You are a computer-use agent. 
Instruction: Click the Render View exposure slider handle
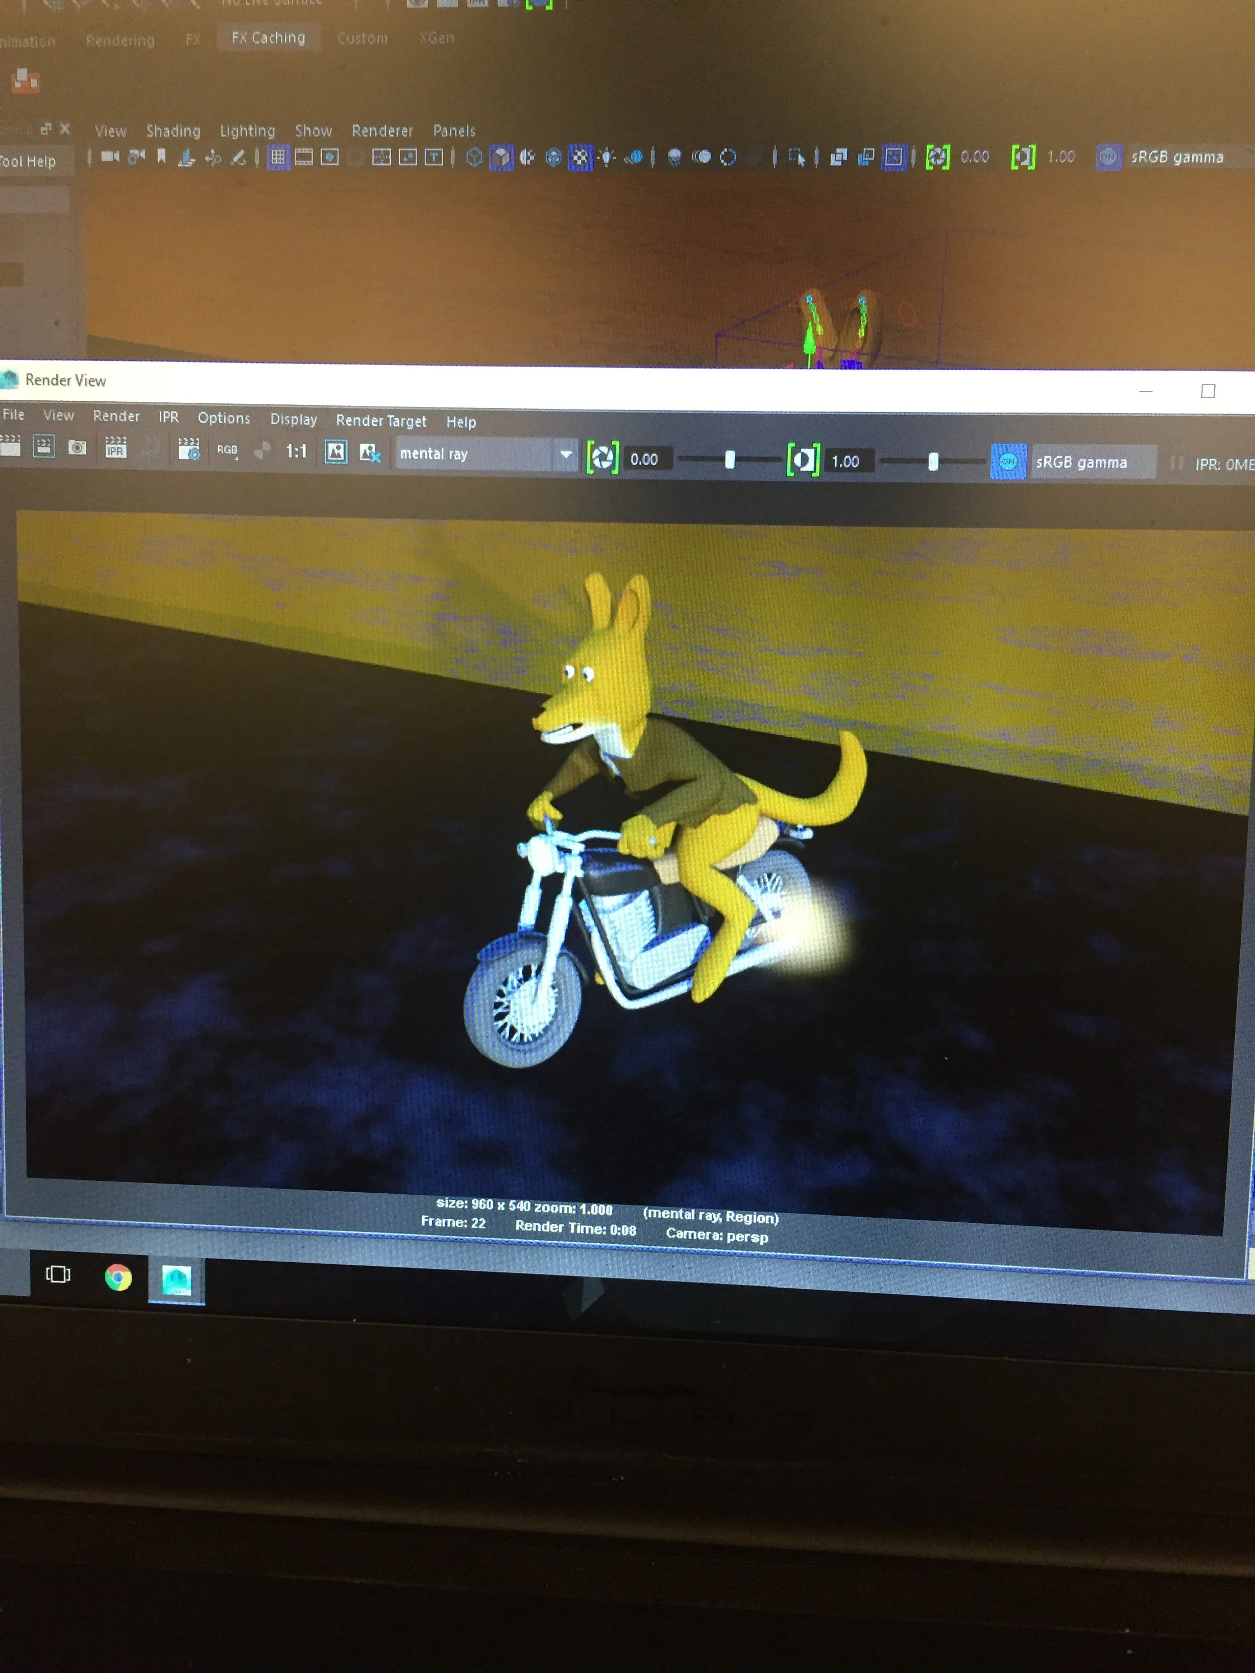[729, 459]
